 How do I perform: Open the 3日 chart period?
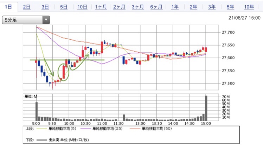pyautogui.click(x=45, y=7)
